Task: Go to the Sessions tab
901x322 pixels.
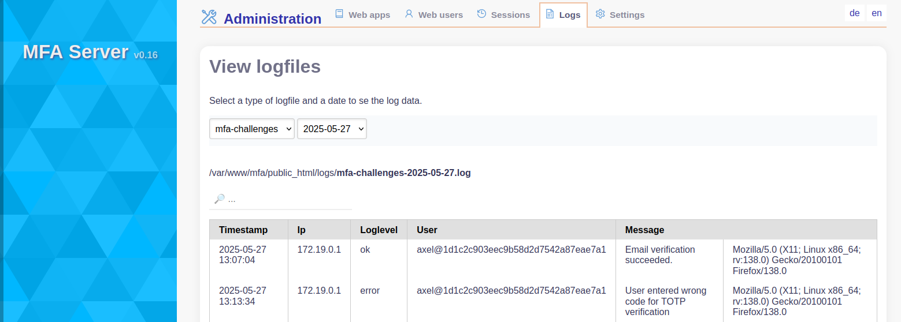Action: [503, 14]
